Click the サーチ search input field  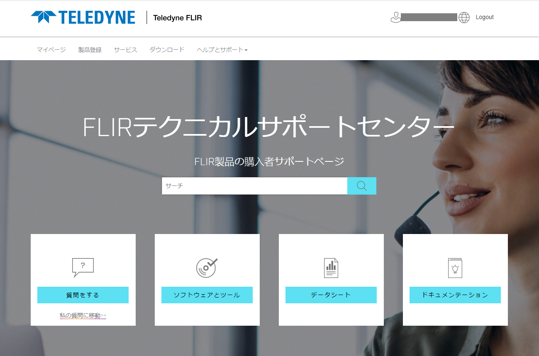tap(254, 186)
